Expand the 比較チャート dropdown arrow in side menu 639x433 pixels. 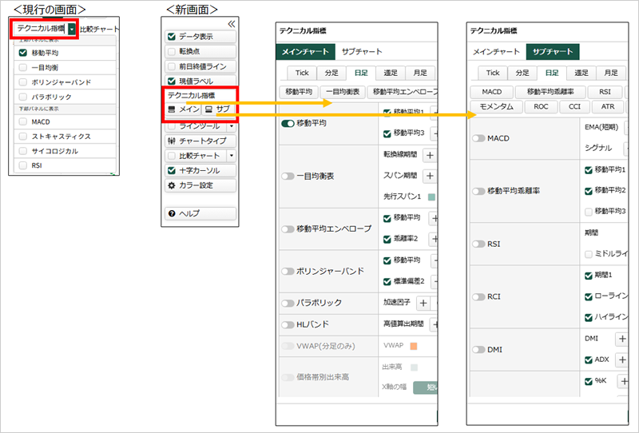232,155
